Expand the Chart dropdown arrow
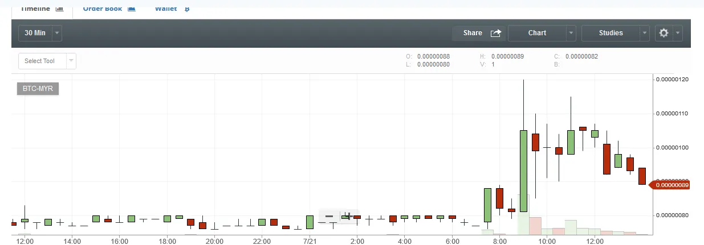Screen dimensions: 704x245 (x=571, y=33)
